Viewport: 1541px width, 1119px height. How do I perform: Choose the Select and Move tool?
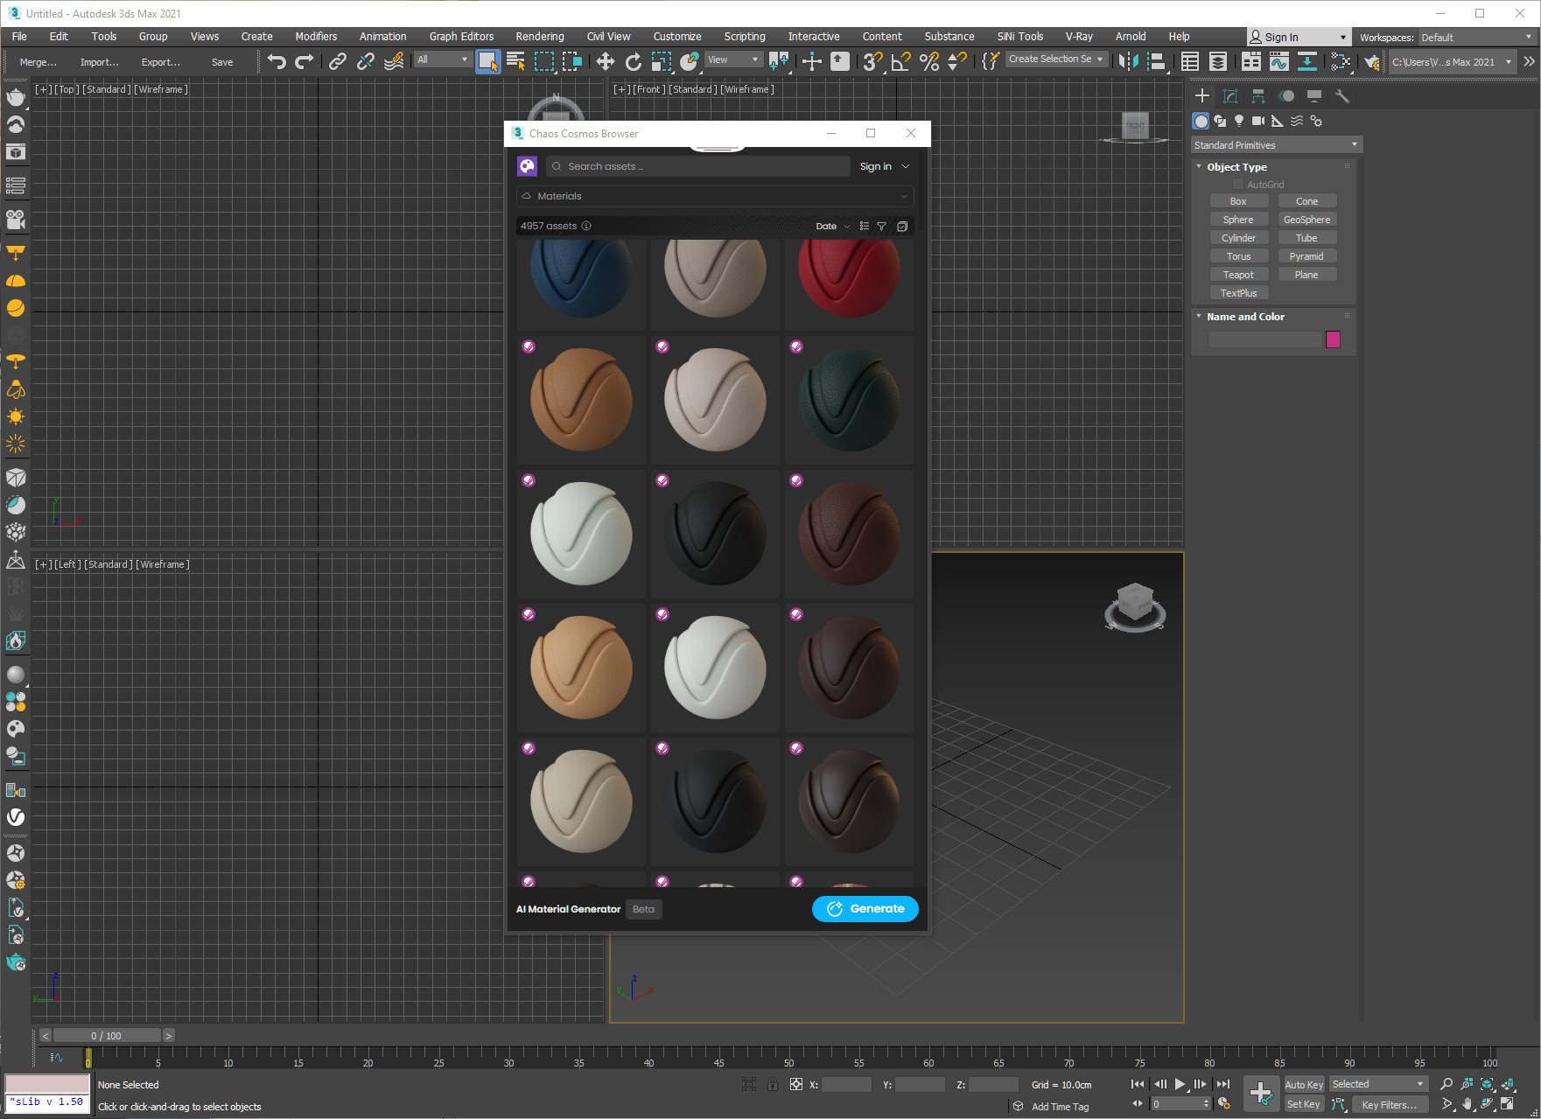click(x=605, y=61)
